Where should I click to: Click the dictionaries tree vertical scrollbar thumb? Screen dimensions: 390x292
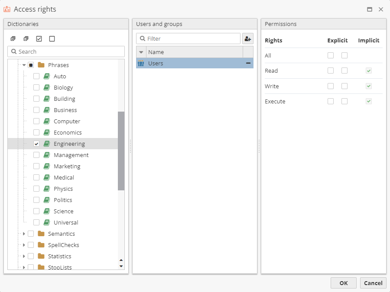tap(121, 151)
